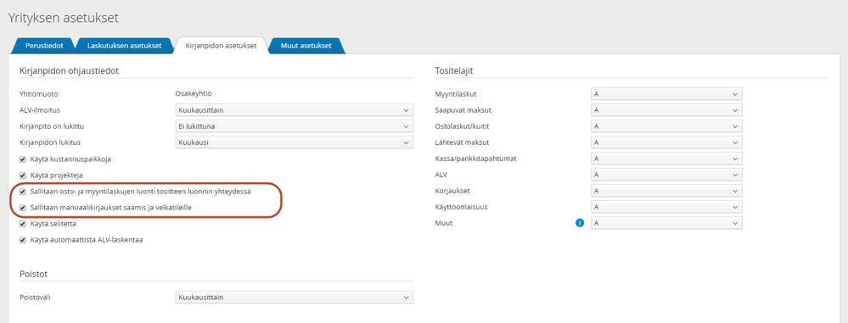Click the Poistot heading
This screenshot has width=848, height=323.
[34, 274]
